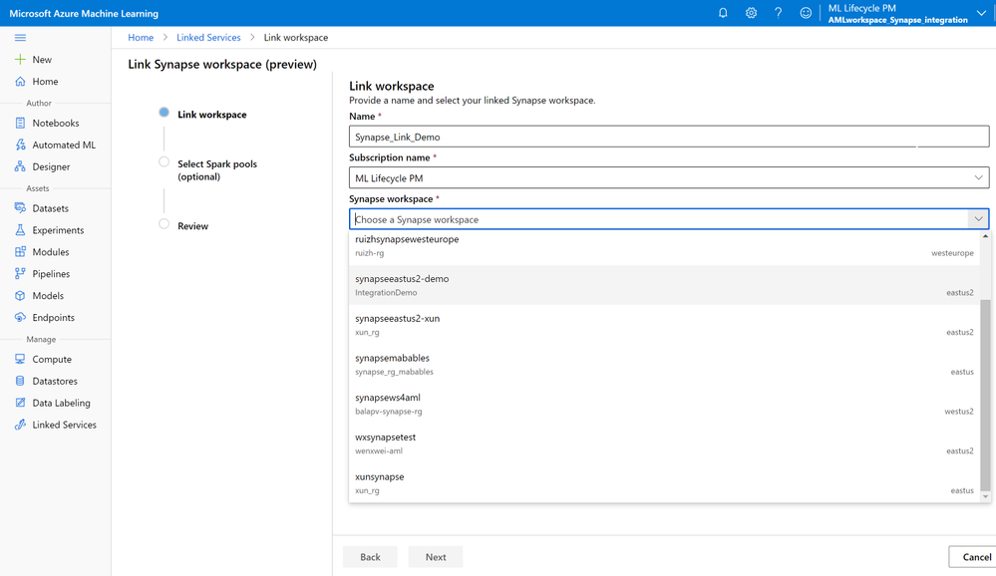Jump to the Review step circle
The image size is (996, 576).
coord(165,224)
